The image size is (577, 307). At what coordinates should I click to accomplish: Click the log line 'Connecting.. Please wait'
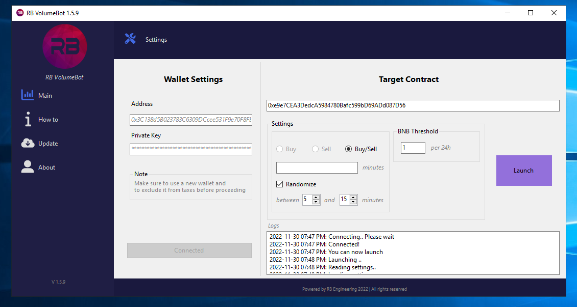[x=332, y=237]
